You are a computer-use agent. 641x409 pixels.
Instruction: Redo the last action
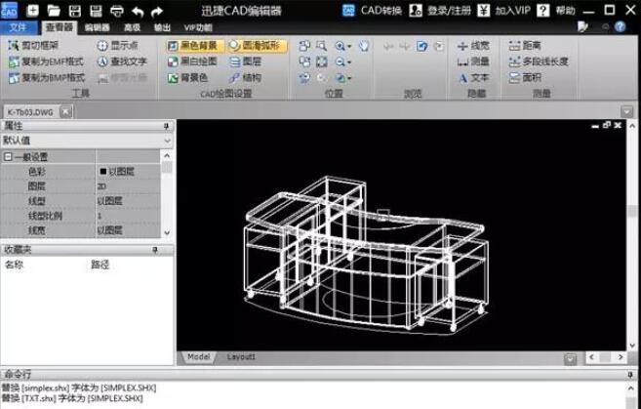[x=157, y=11]
